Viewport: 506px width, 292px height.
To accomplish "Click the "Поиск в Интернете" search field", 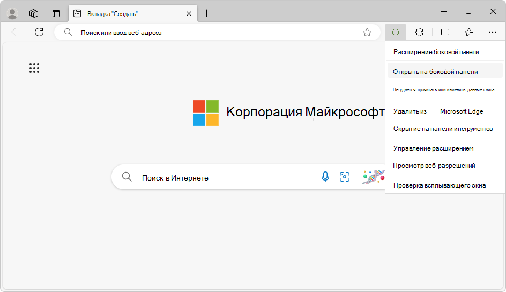I will [x=248, y=177].
